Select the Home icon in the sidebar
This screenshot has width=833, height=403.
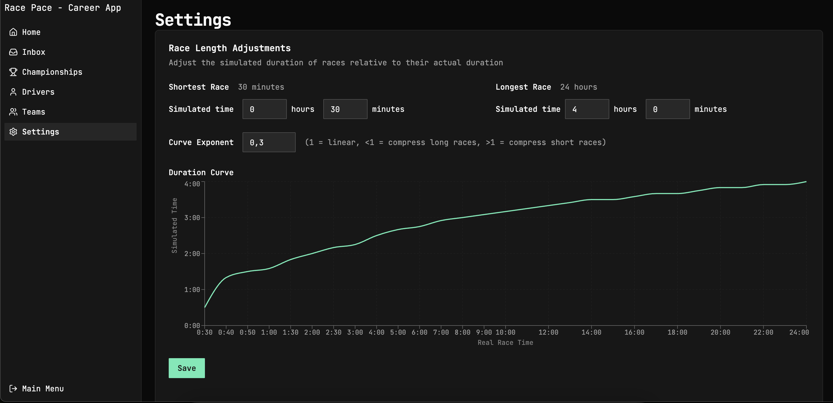pos(13,32)
